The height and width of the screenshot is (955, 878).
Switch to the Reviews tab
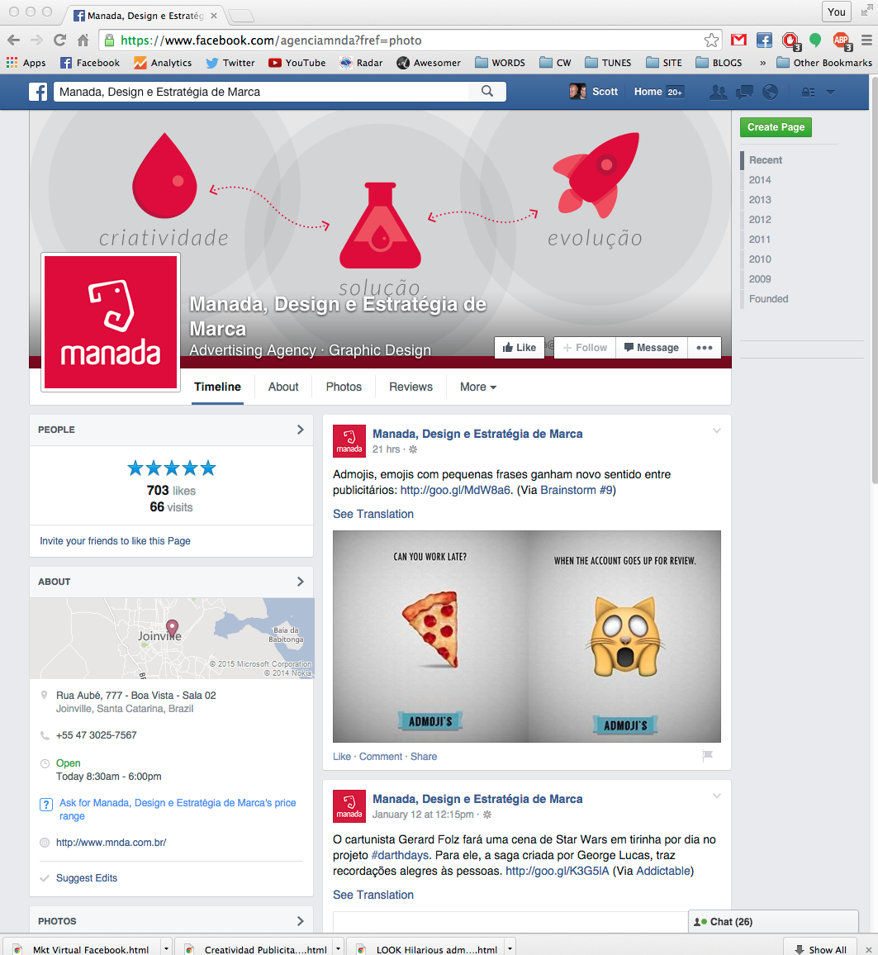(411, 387)
